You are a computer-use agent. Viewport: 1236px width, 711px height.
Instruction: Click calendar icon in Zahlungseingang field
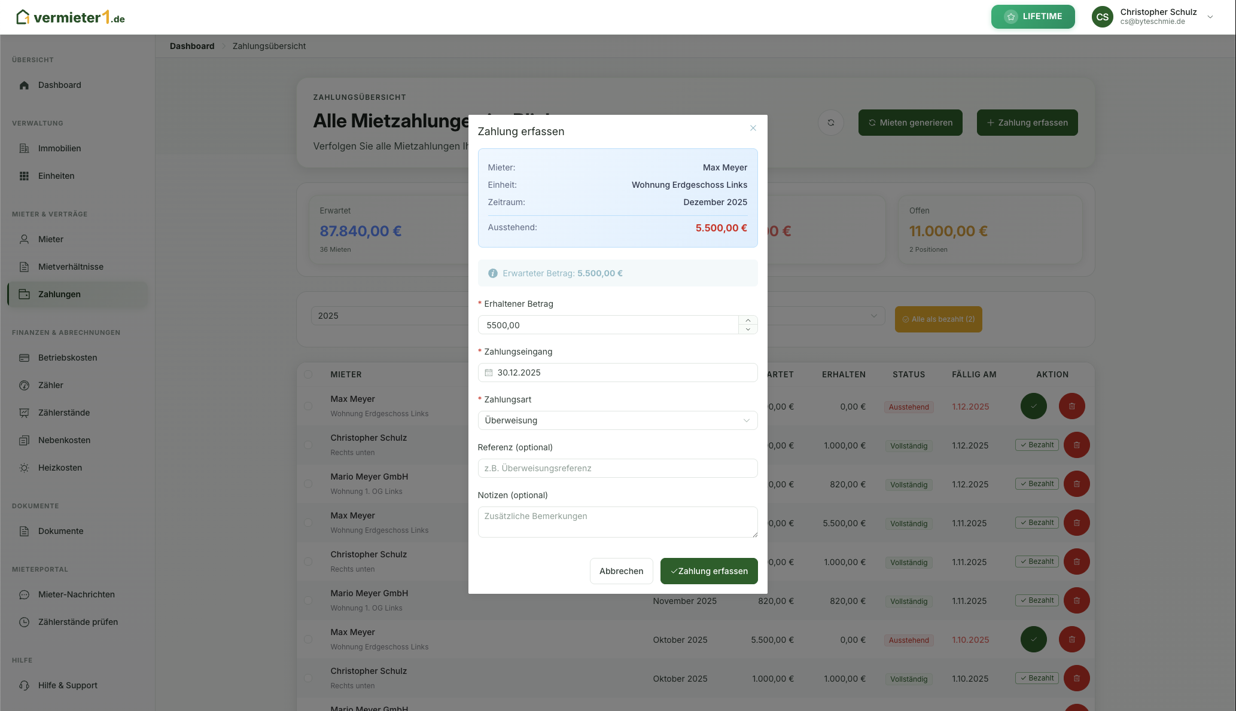click(489, 373)
